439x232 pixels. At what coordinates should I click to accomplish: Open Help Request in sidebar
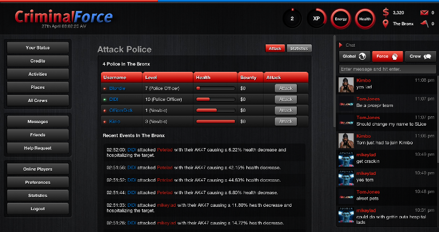(x=38, y=148)
